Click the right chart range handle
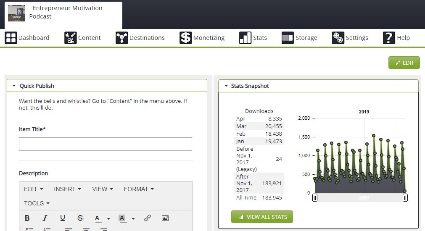 pos(405,198)
